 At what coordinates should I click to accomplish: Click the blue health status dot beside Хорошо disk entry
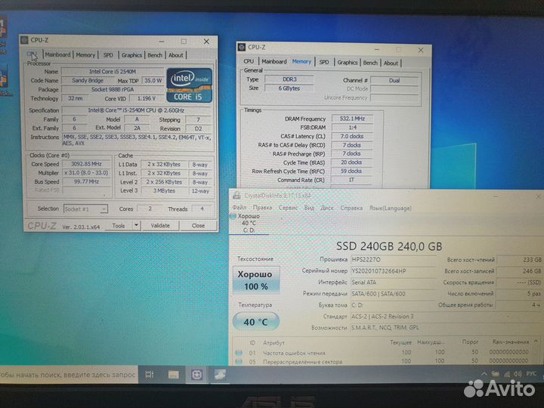click(x=233, y=216)
